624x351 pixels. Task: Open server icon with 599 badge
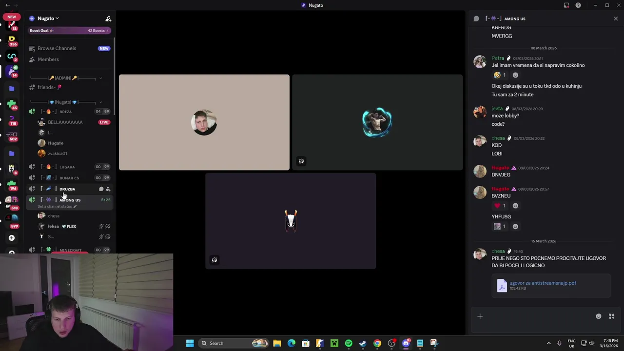pyautogui.click(x=12, y=220)
